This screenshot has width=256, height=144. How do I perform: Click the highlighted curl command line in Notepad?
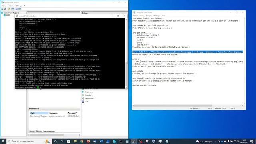pos(188,52)
